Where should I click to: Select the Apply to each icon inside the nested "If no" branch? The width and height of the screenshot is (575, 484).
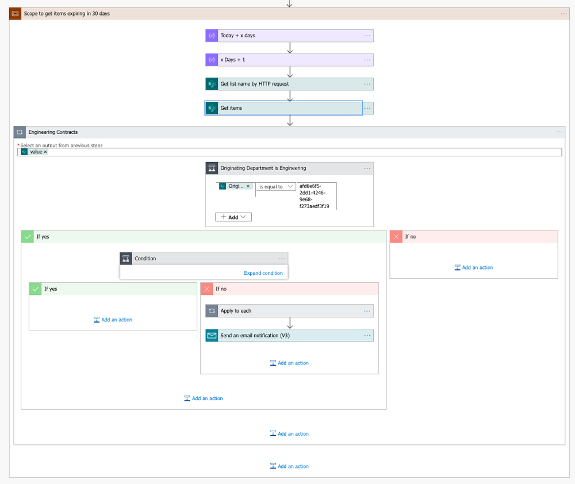212,310
